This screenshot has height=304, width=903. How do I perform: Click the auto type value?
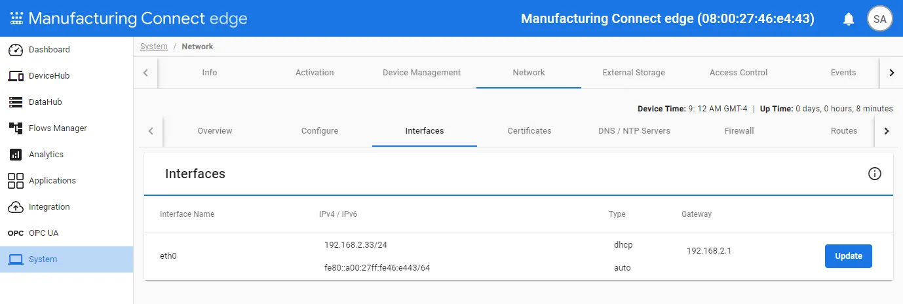tap(623, 268)
